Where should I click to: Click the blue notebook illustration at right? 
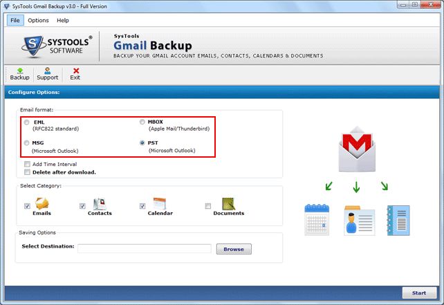[398, 221]
